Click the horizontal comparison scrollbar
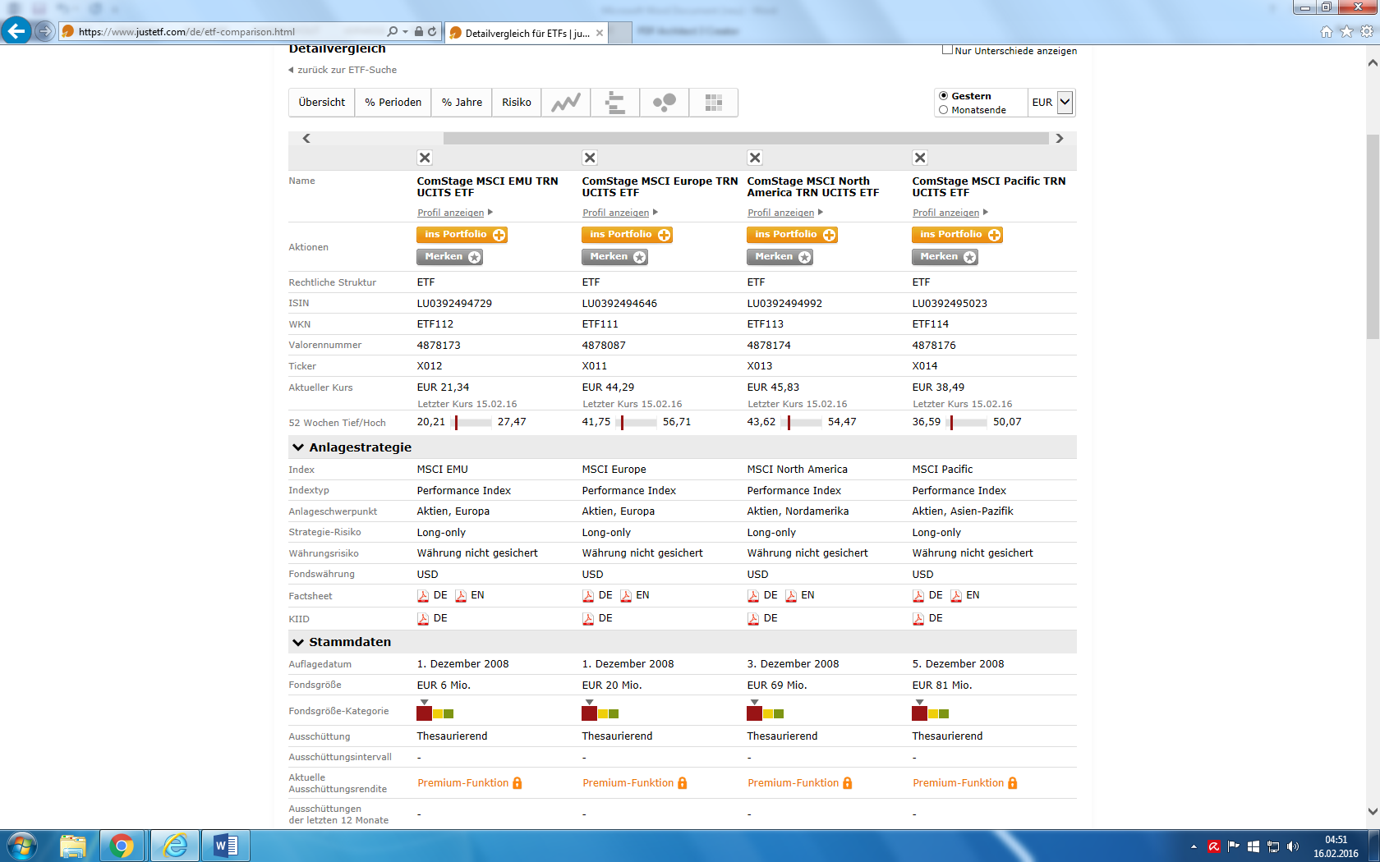Image resolution: width=1380 pixels, height=862 pixels. tap(746, 139)
